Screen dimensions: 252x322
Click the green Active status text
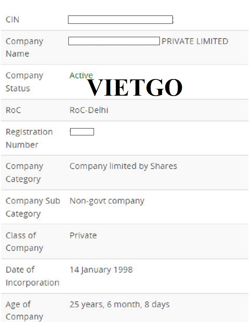click(81, 75)
